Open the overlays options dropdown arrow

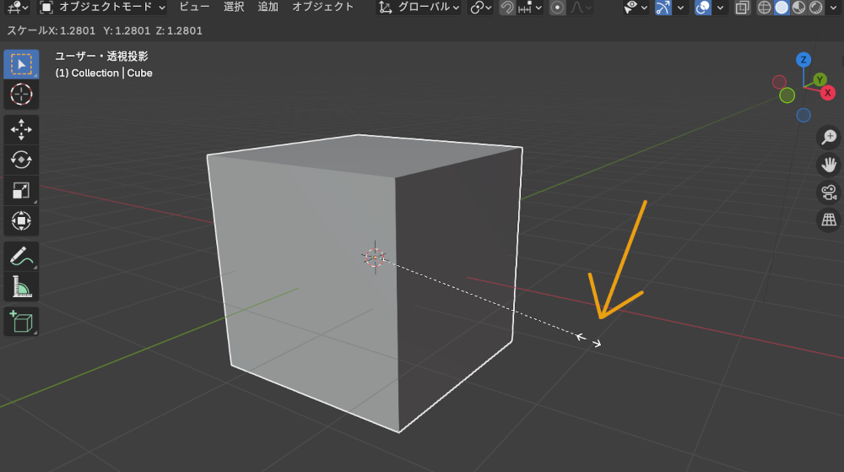(x=720, y=8)
